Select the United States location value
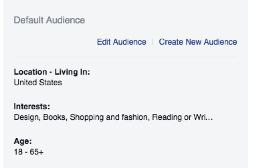 click(x=38, y=82)
